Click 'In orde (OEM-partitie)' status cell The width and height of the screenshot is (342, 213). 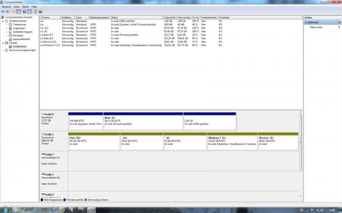click(x=123, y=21)
